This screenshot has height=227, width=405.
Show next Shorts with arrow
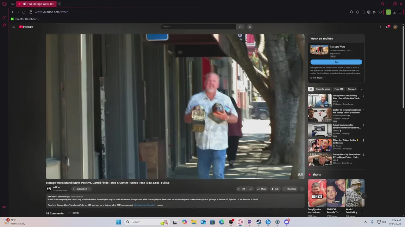[364, 196]
